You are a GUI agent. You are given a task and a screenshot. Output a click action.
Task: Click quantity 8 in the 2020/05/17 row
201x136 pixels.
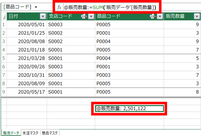click(182, 92)
